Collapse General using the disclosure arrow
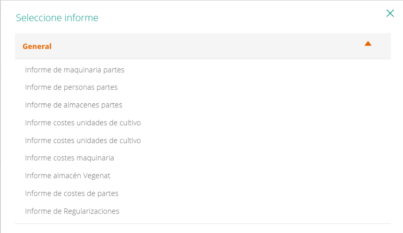Image resolution: width=403 pixels, height=233 pixels. [x=368, y=44]
